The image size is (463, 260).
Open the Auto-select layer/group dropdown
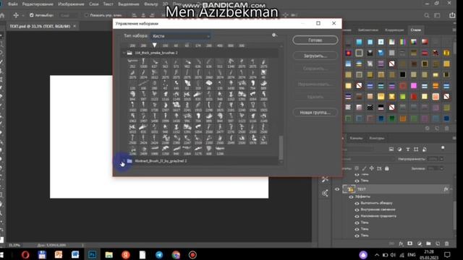[x=69, y=15]
